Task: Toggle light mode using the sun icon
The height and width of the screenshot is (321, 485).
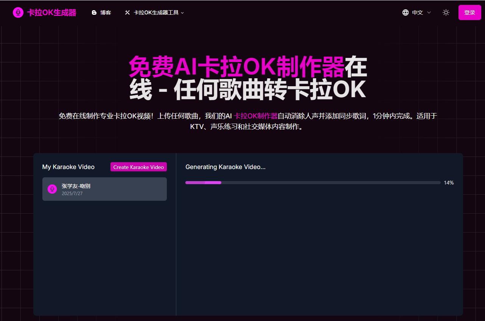Action: [x=446, y=12]
